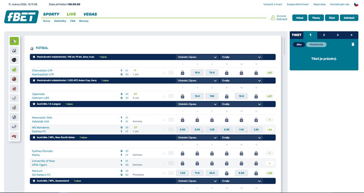The image size is (364, 193).
Task: Favorite the Austrálie / A-League star
Action: (x=34, y=104)
